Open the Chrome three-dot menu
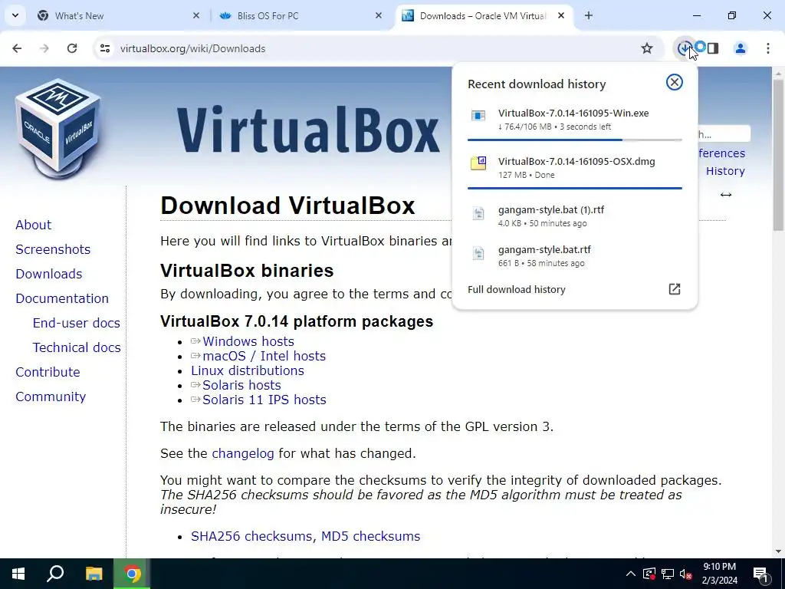The height and width of the screenshot is (589, 785). 768,48
